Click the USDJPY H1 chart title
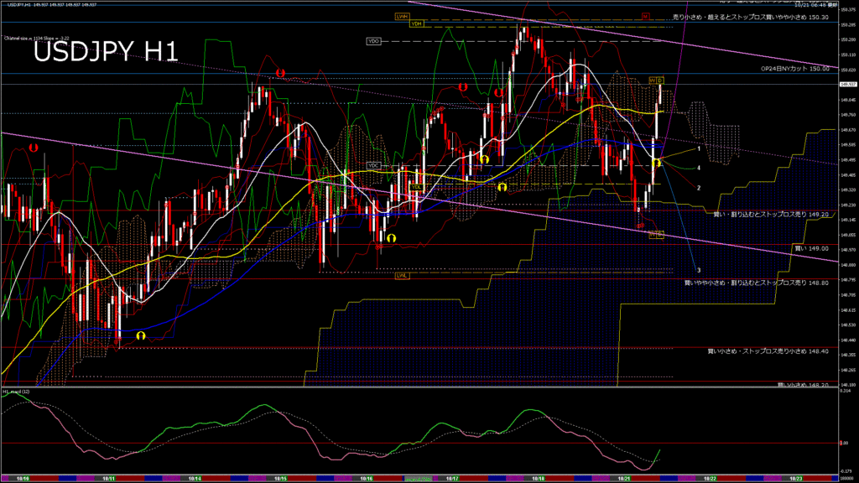The height and width of the screenshot is (483, 859). click(x=105, y=52)
